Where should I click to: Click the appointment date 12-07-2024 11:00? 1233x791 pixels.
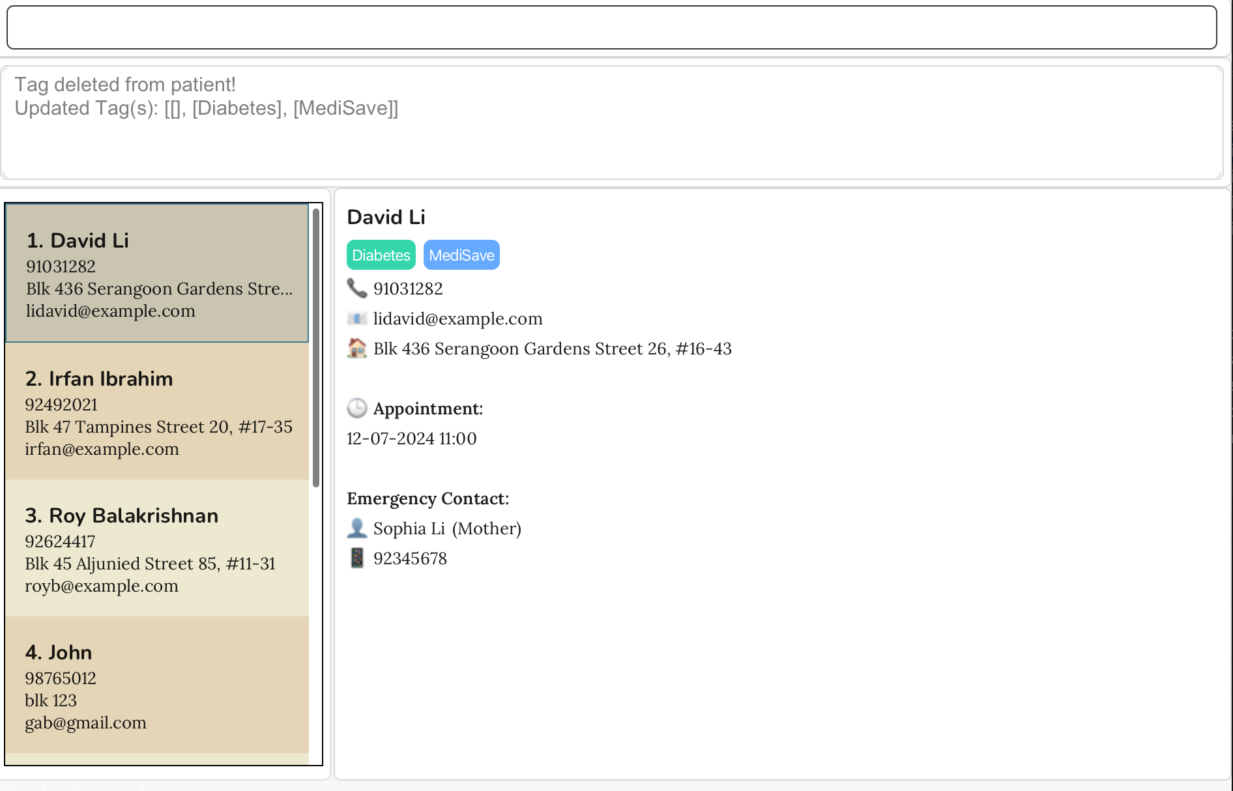pos(411,439)
